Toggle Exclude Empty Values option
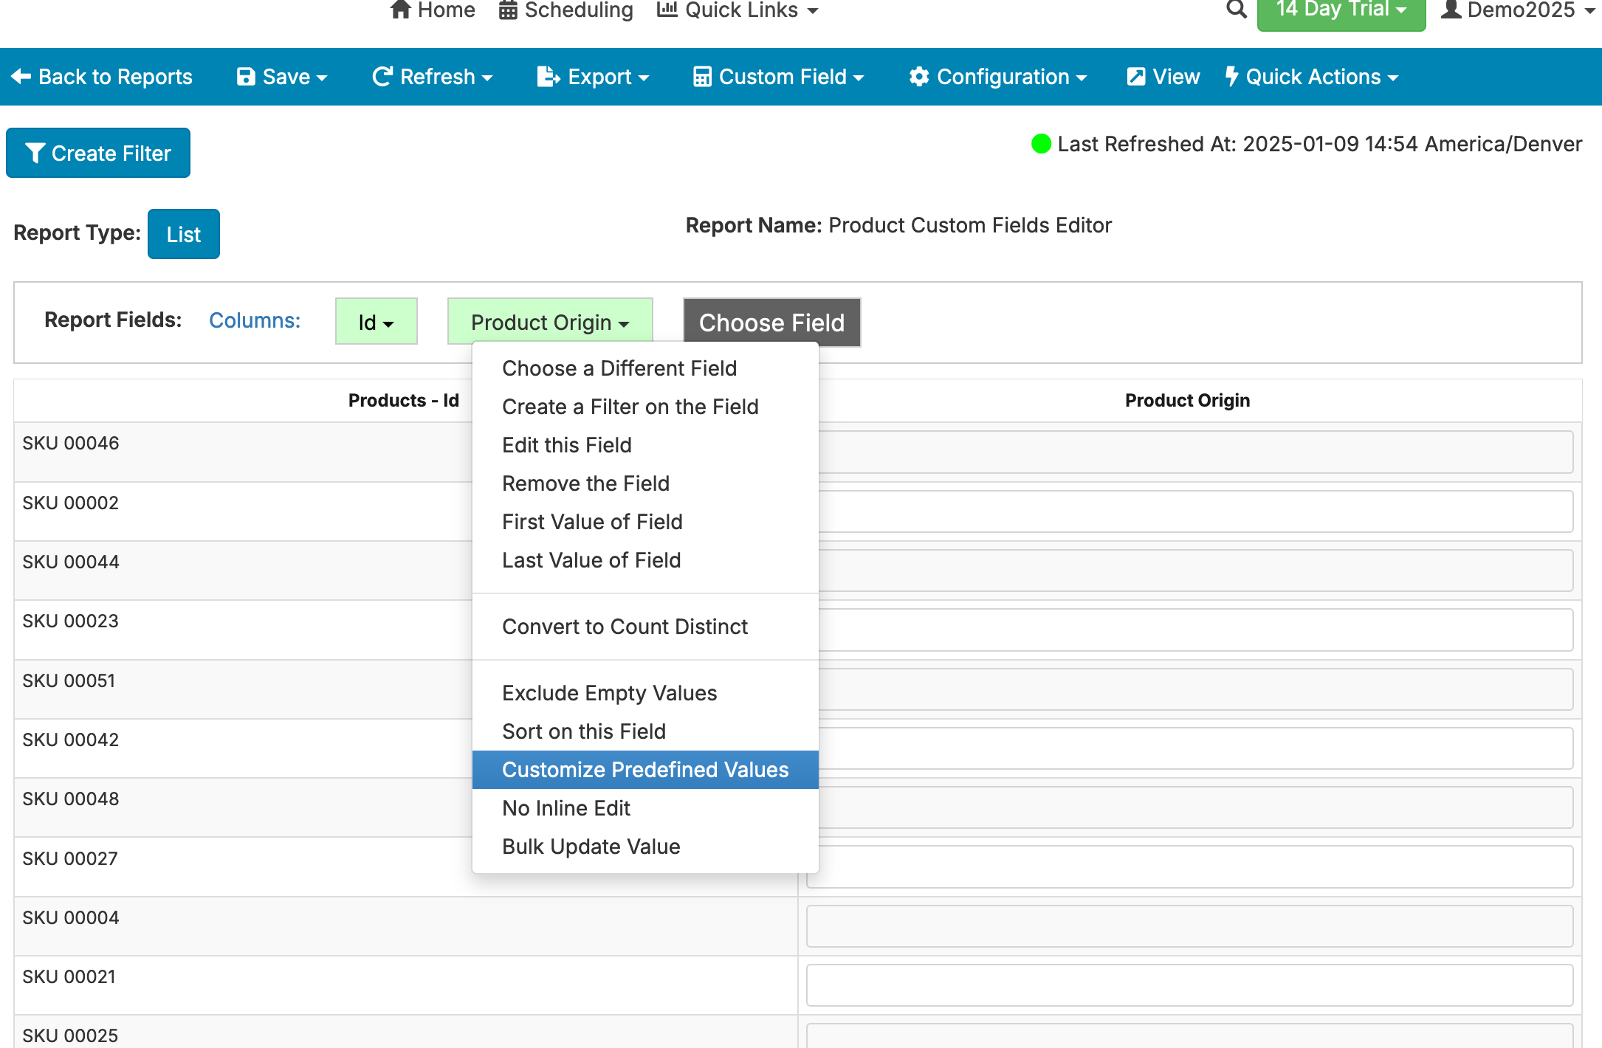The width and height of the screenshot is (1602, 1048). 609,693
